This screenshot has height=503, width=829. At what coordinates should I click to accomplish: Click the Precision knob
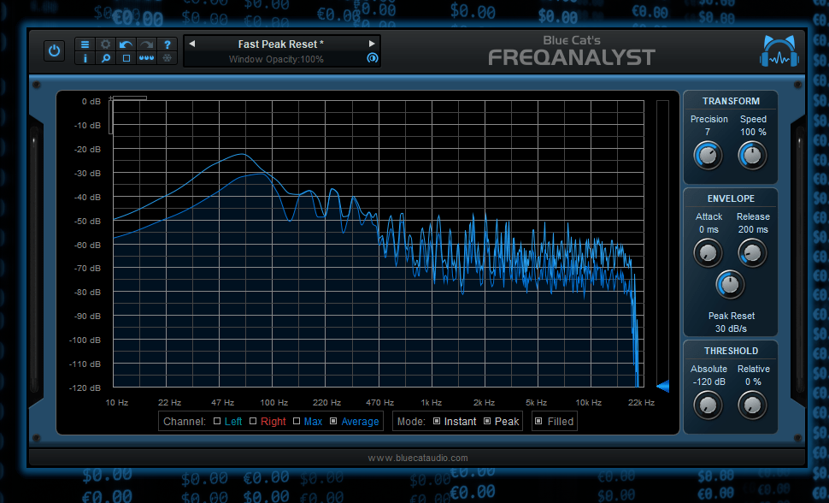[708, 156]
